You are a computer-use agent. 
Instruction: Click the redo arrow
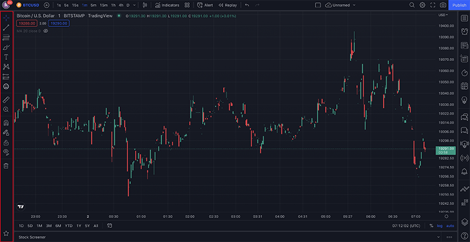tap(257, 5)
